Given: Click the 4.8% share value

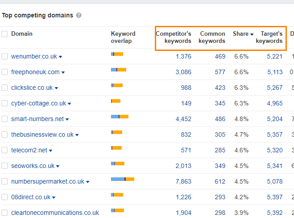Looking at the screenshot, I should point(241,119).
